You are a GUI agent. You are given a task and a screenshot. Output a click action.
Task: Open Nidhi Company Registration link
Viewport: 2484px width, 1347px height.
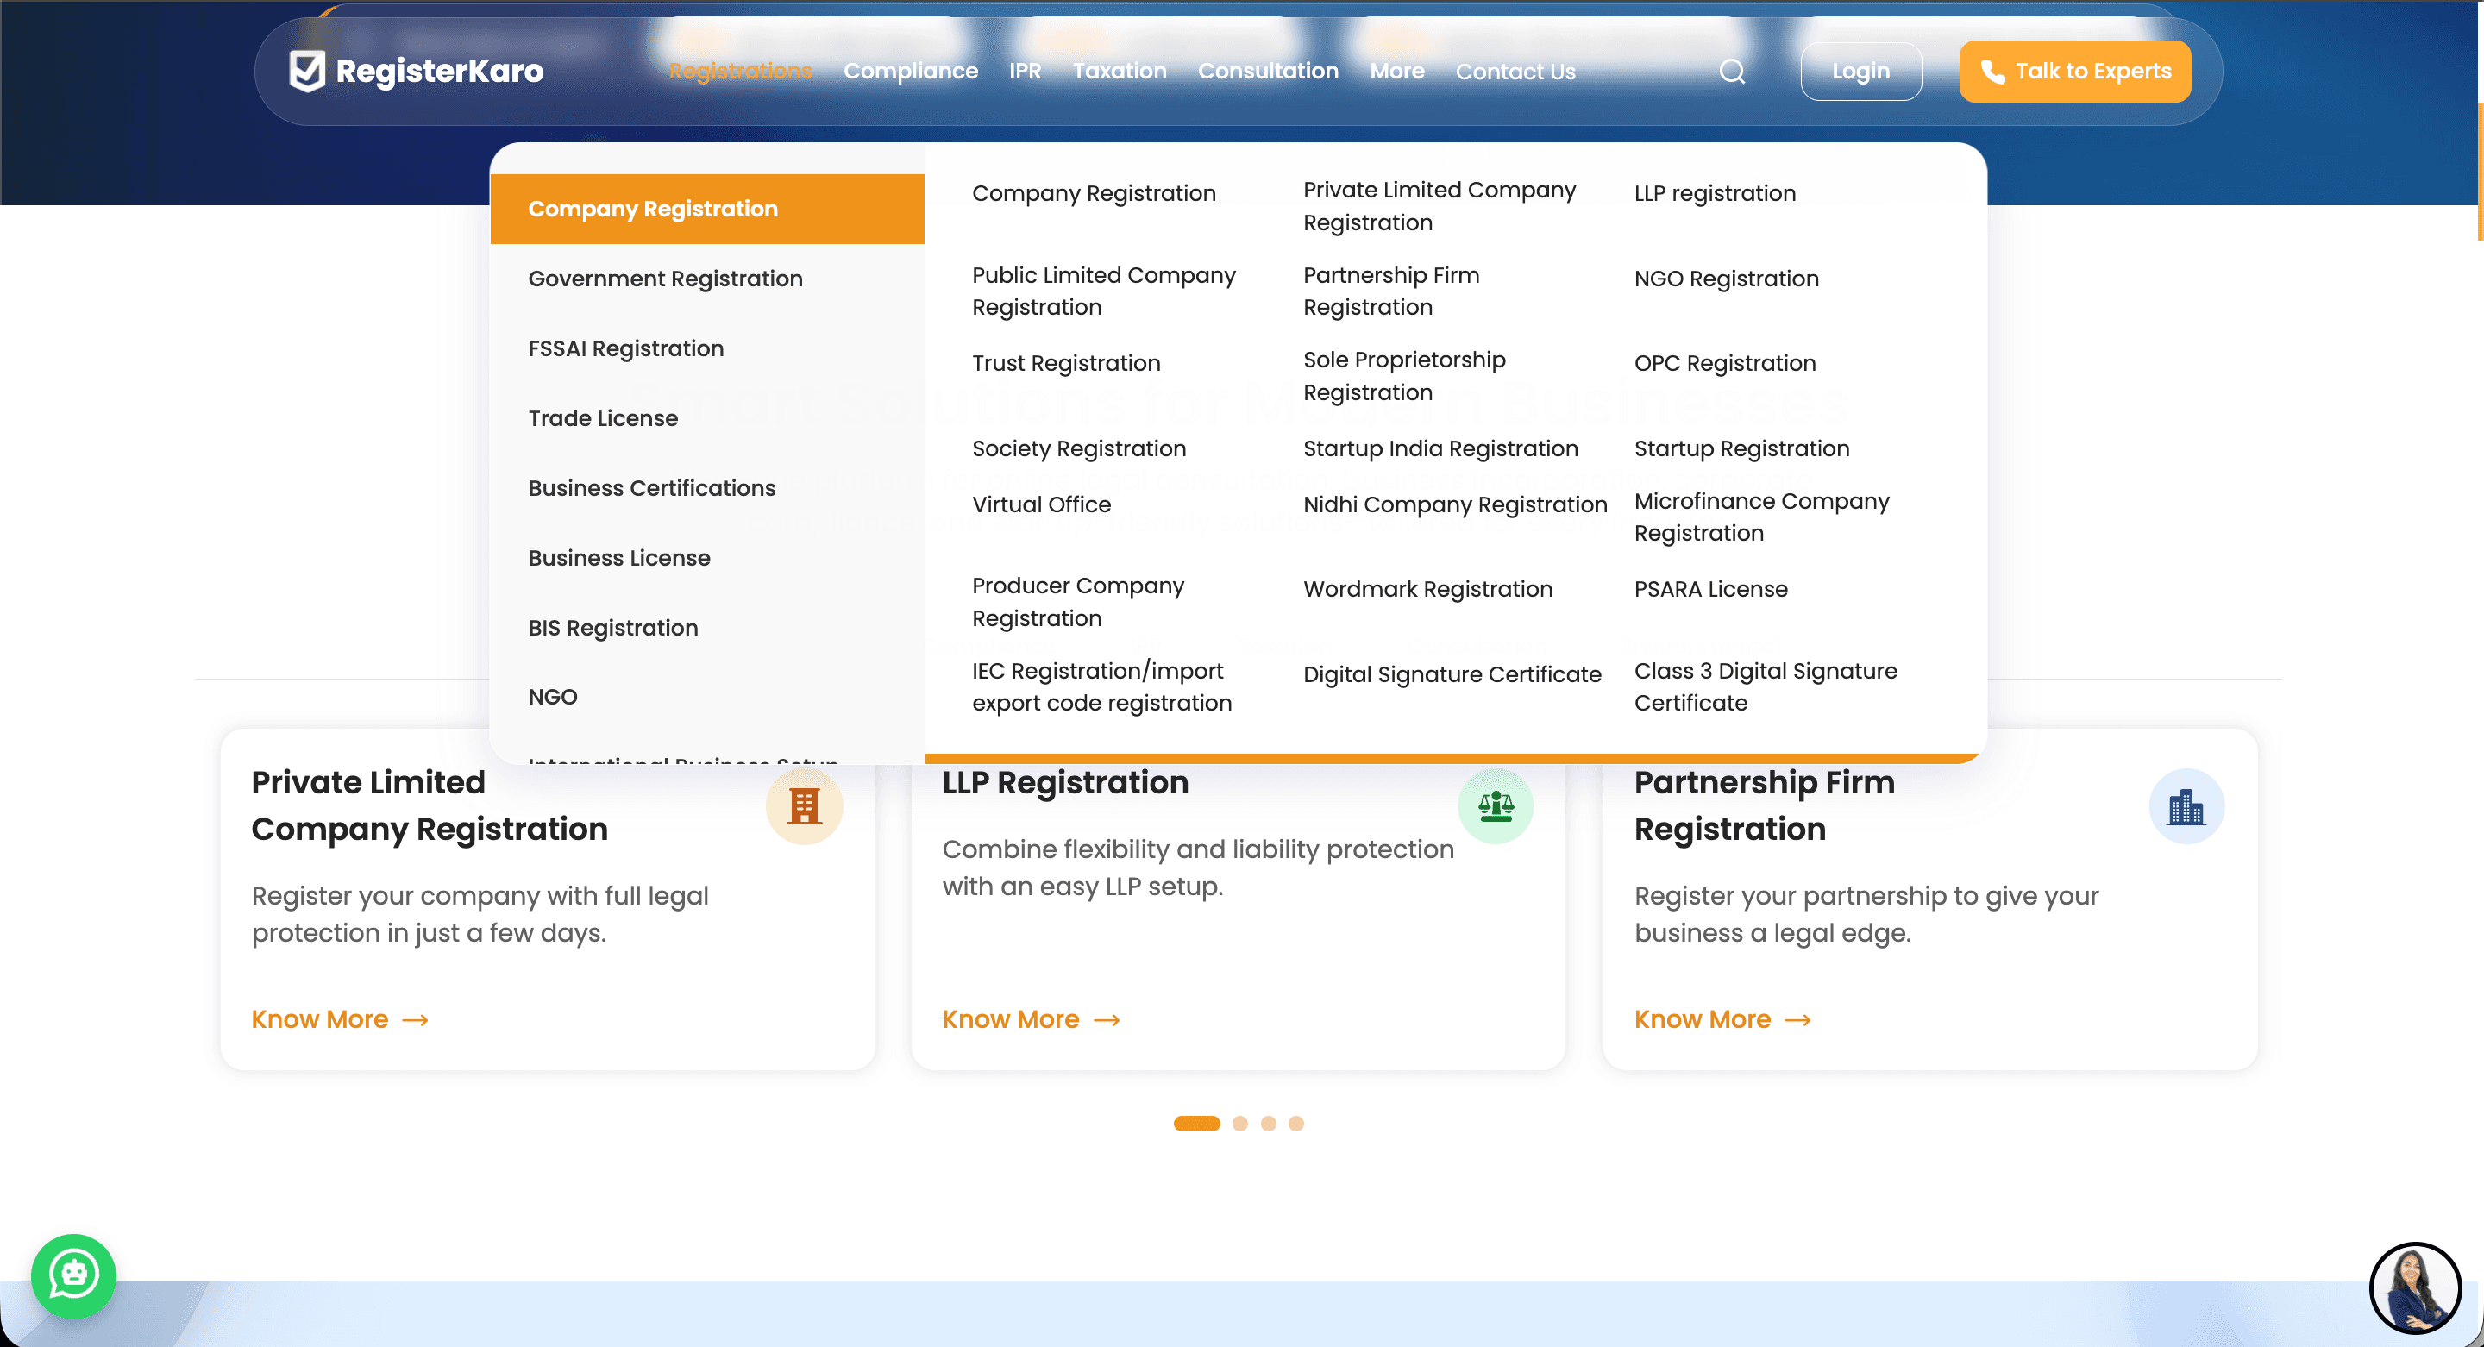pyautogui.click(x=1454, y=504)
